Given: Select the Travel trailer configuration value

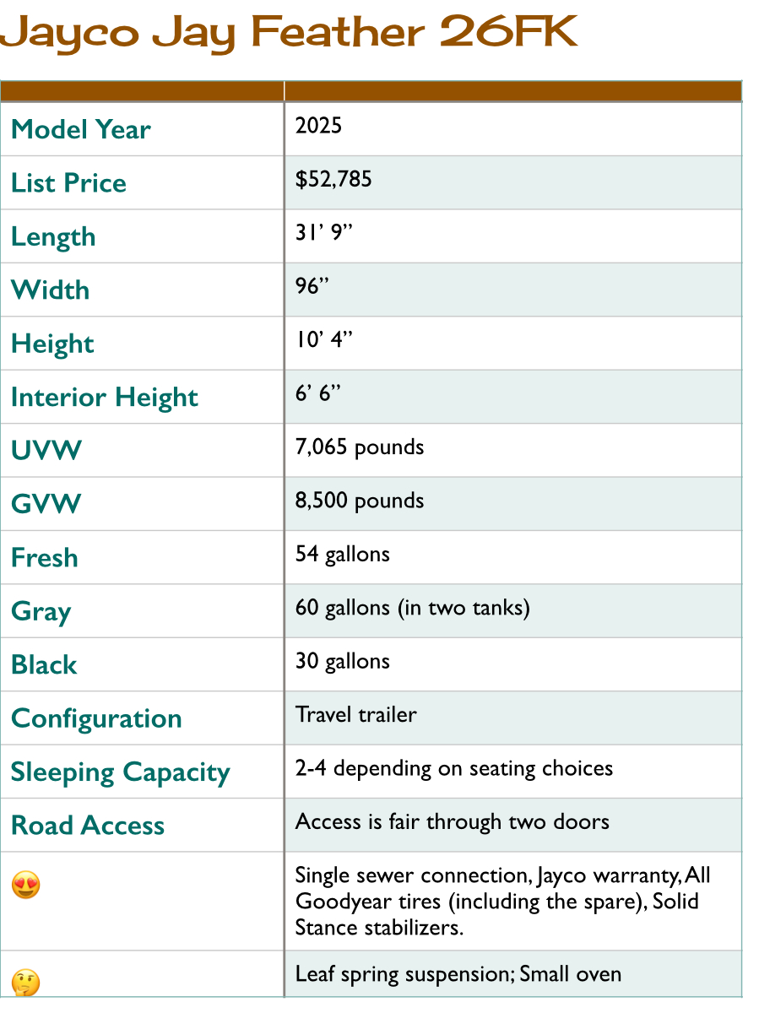Looking at the screenshot, I should tap(356, 714).
